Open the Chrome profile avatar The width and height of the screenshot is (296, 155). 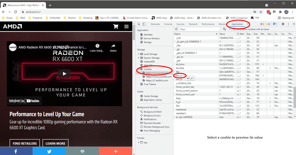(286, 12)
